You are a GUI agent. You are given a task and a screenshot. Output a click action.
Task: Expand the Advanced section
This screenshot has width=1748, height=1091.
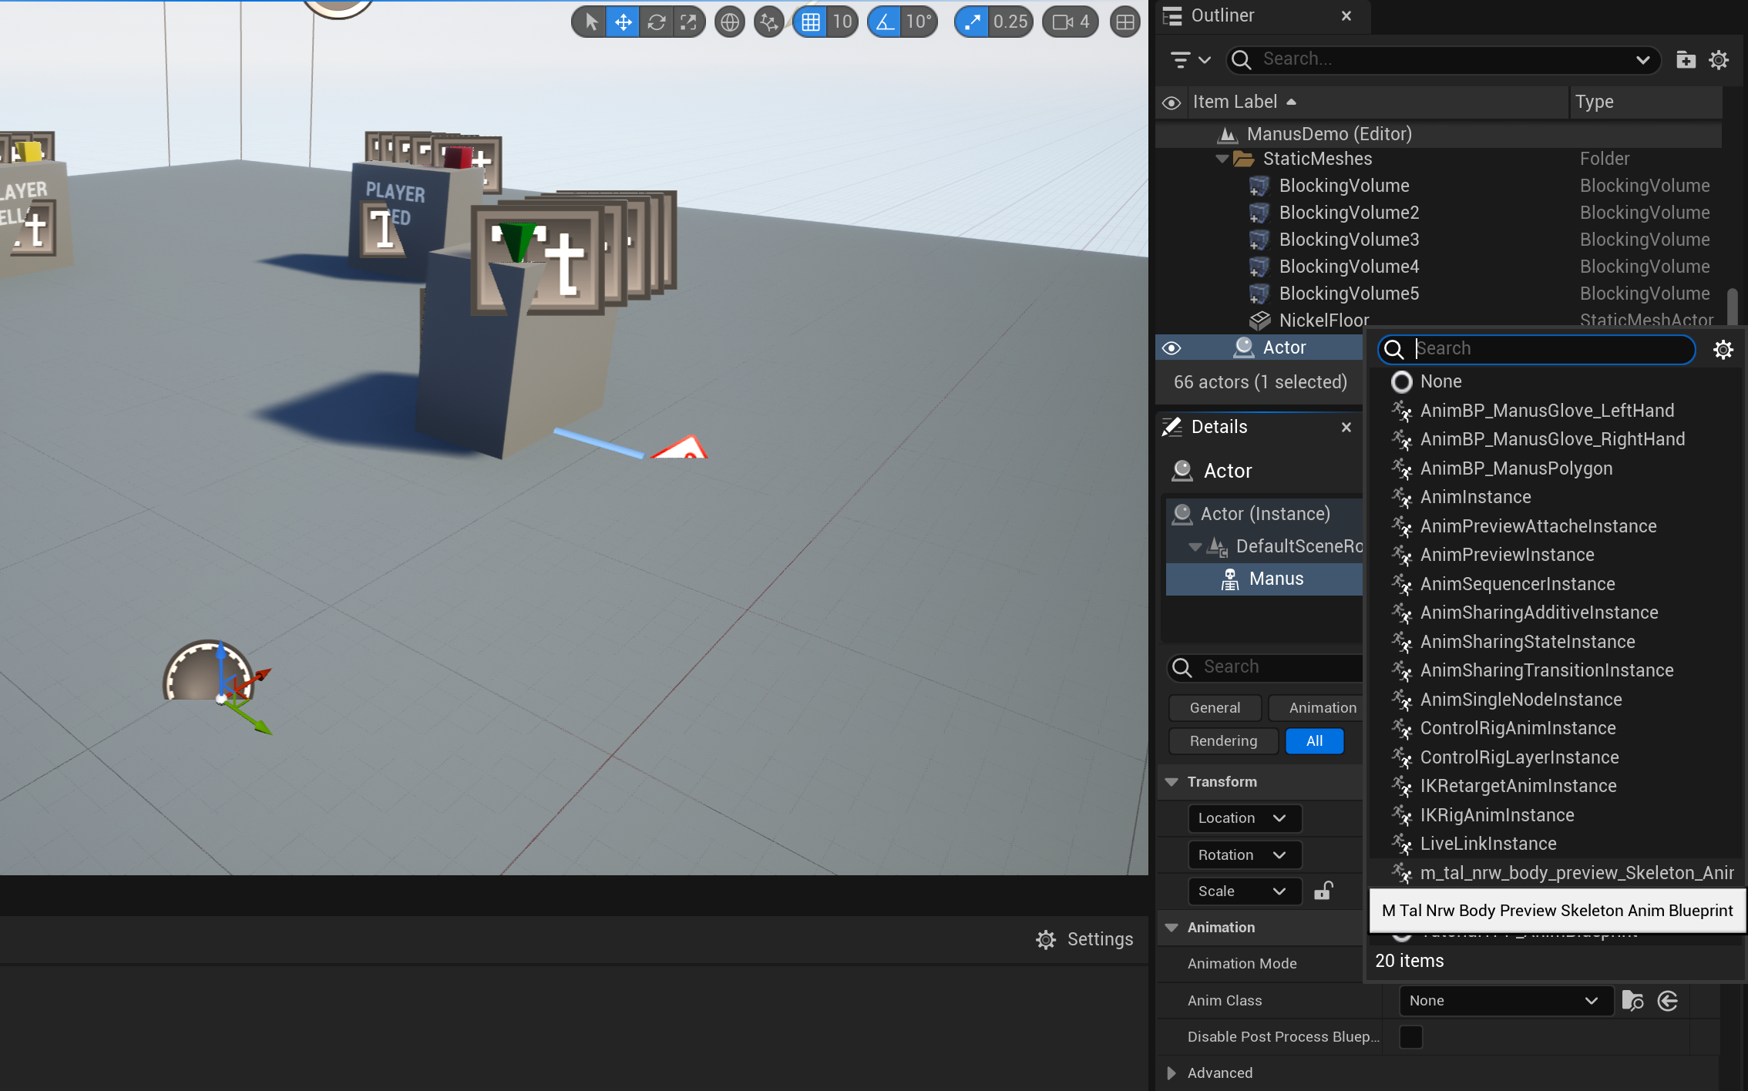(x=1171, y=1073)
